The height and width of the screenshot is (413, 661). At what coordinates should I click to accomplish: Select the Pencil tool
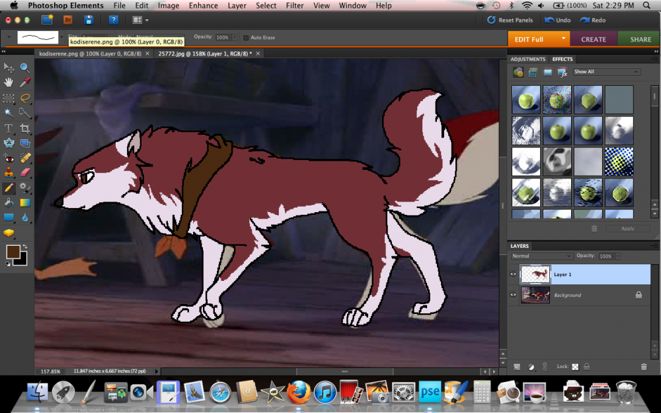[9, 188]
